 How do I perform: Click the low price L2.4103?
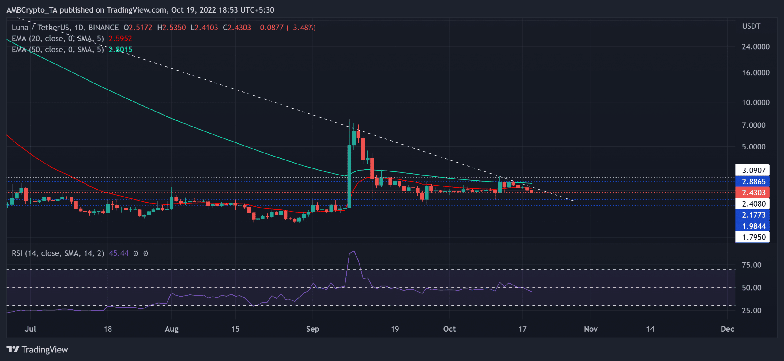coord(204,28)
